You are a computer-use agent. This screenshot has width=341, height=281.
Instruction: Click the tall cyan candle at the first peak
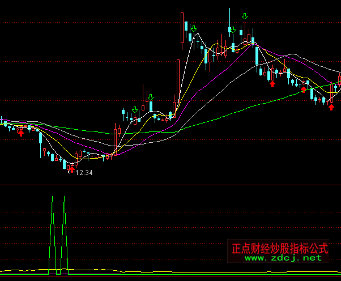[x=186, y=25]
